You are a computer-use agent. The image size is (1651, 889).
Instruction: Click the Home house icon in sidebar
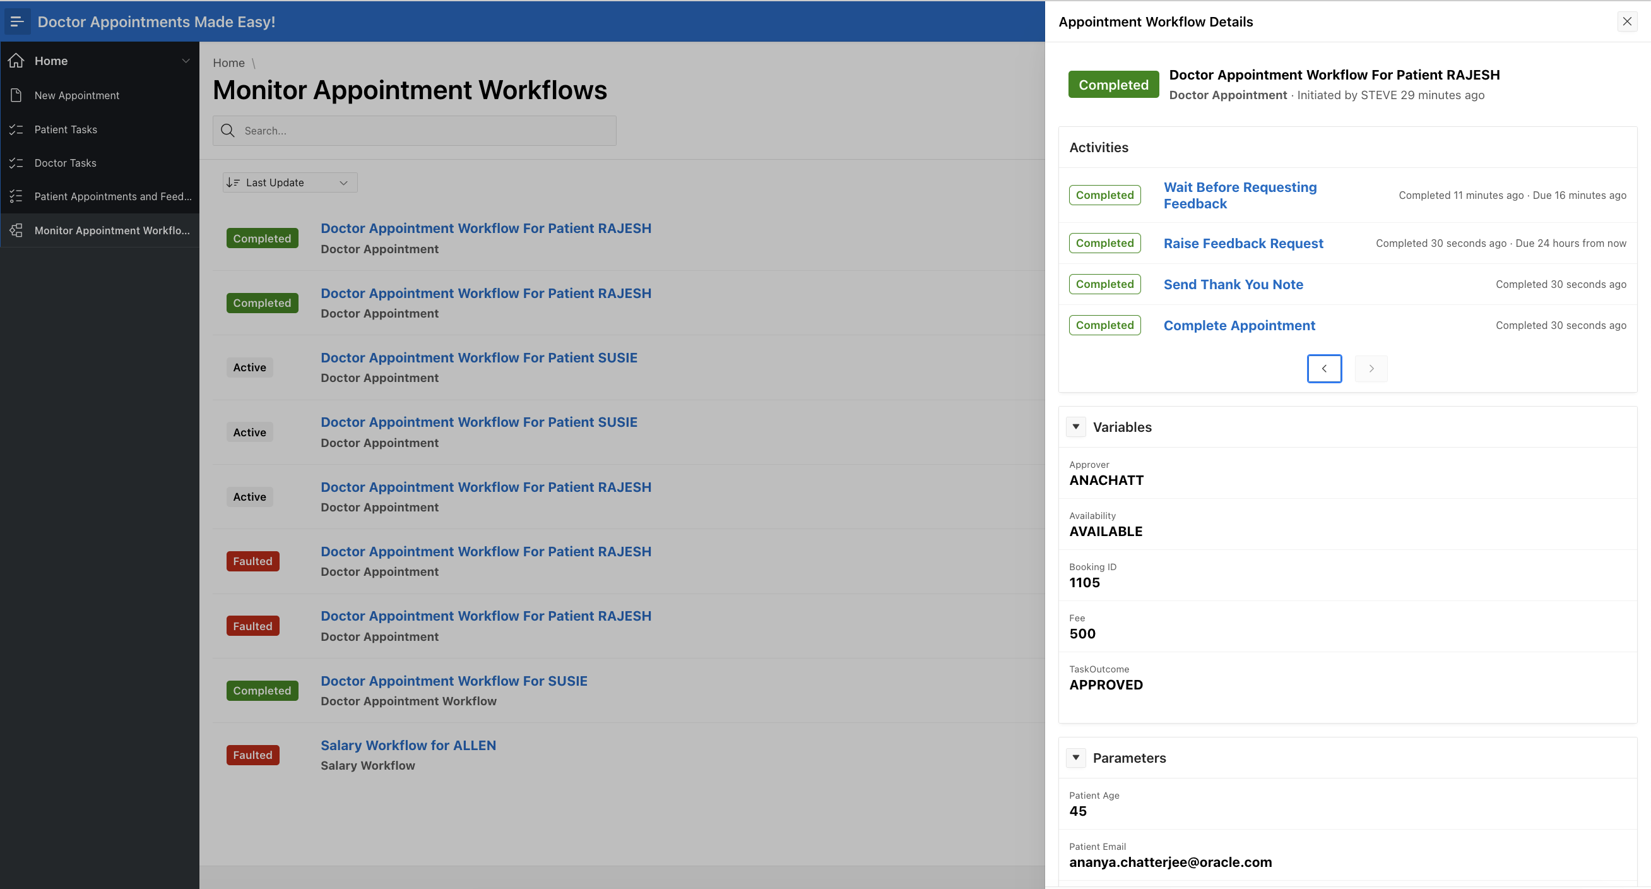click(x=16, y=61)
